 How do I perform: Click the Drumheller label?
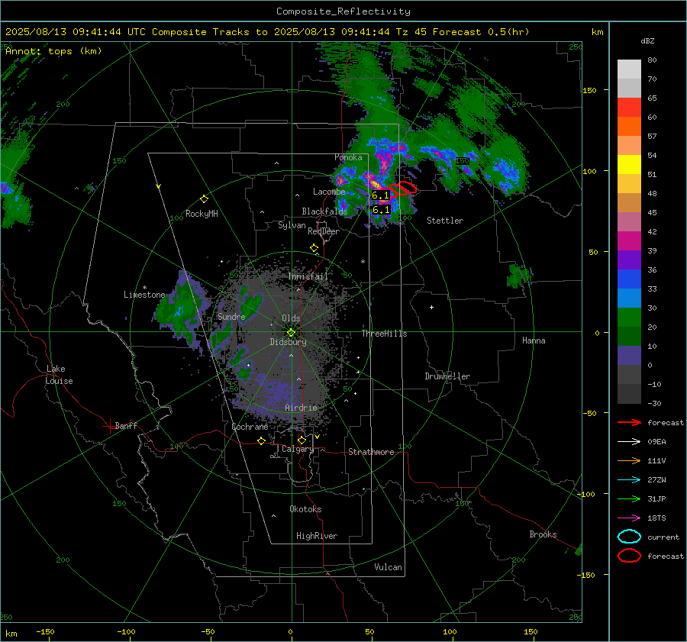447,376
